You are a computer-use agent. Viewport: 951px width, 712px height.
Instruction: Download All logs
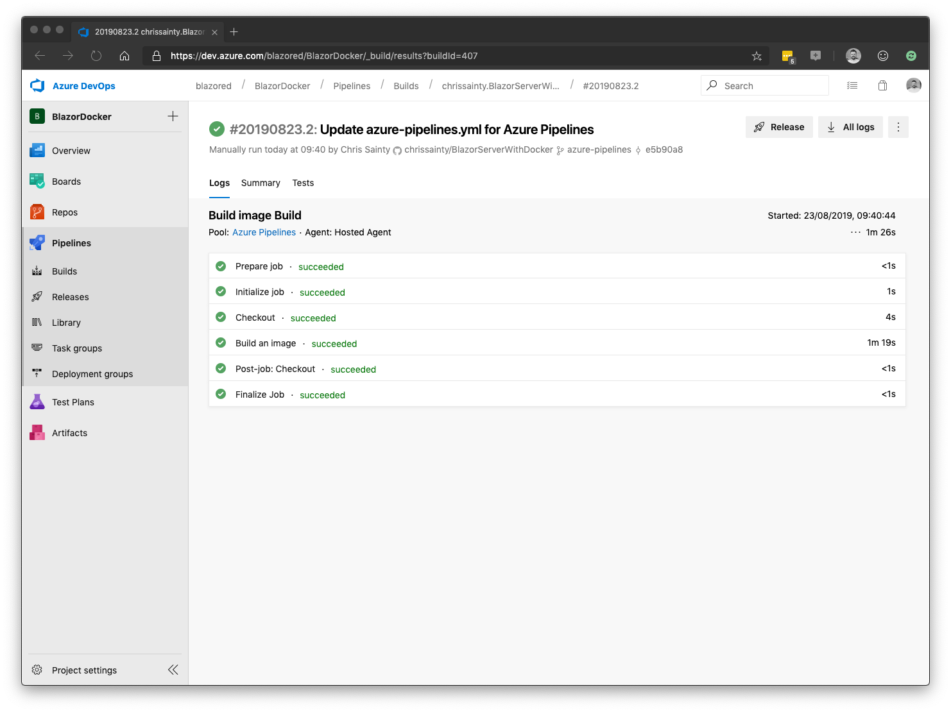(x=851, y=127)
